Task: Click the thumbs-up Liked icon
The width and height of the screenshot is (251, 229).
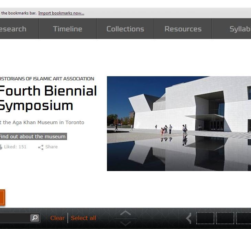Action: [x=1, y=147]
